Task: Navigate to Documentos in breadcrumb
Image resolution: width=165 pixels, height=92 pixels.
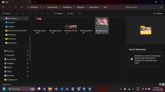Action: [x=53, y=7]
